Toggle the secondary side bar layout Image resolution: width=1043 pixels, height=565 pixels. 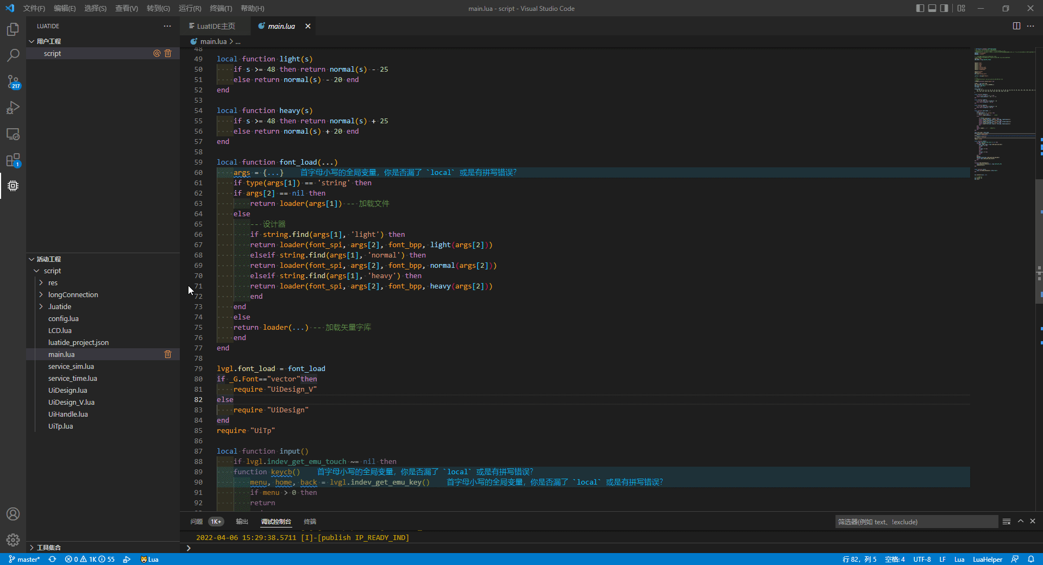click(x=944, y=8)
